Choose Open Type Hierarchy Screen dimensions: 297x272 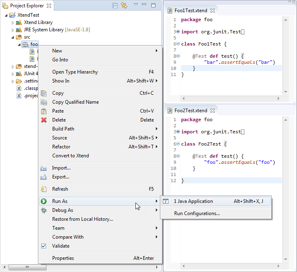click(x=100, y=72)
